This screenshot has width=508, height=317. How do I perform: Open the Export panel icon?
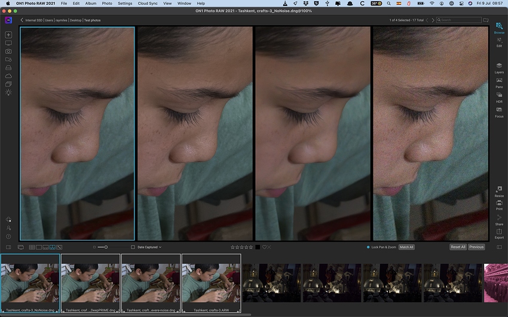coord(499,232)
